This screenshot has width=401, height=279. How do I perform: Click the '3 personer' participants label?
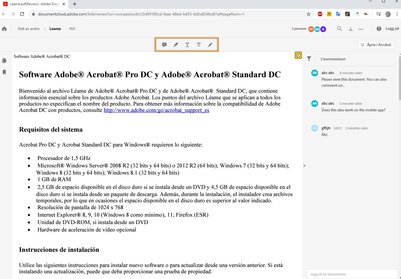(299, 29)
